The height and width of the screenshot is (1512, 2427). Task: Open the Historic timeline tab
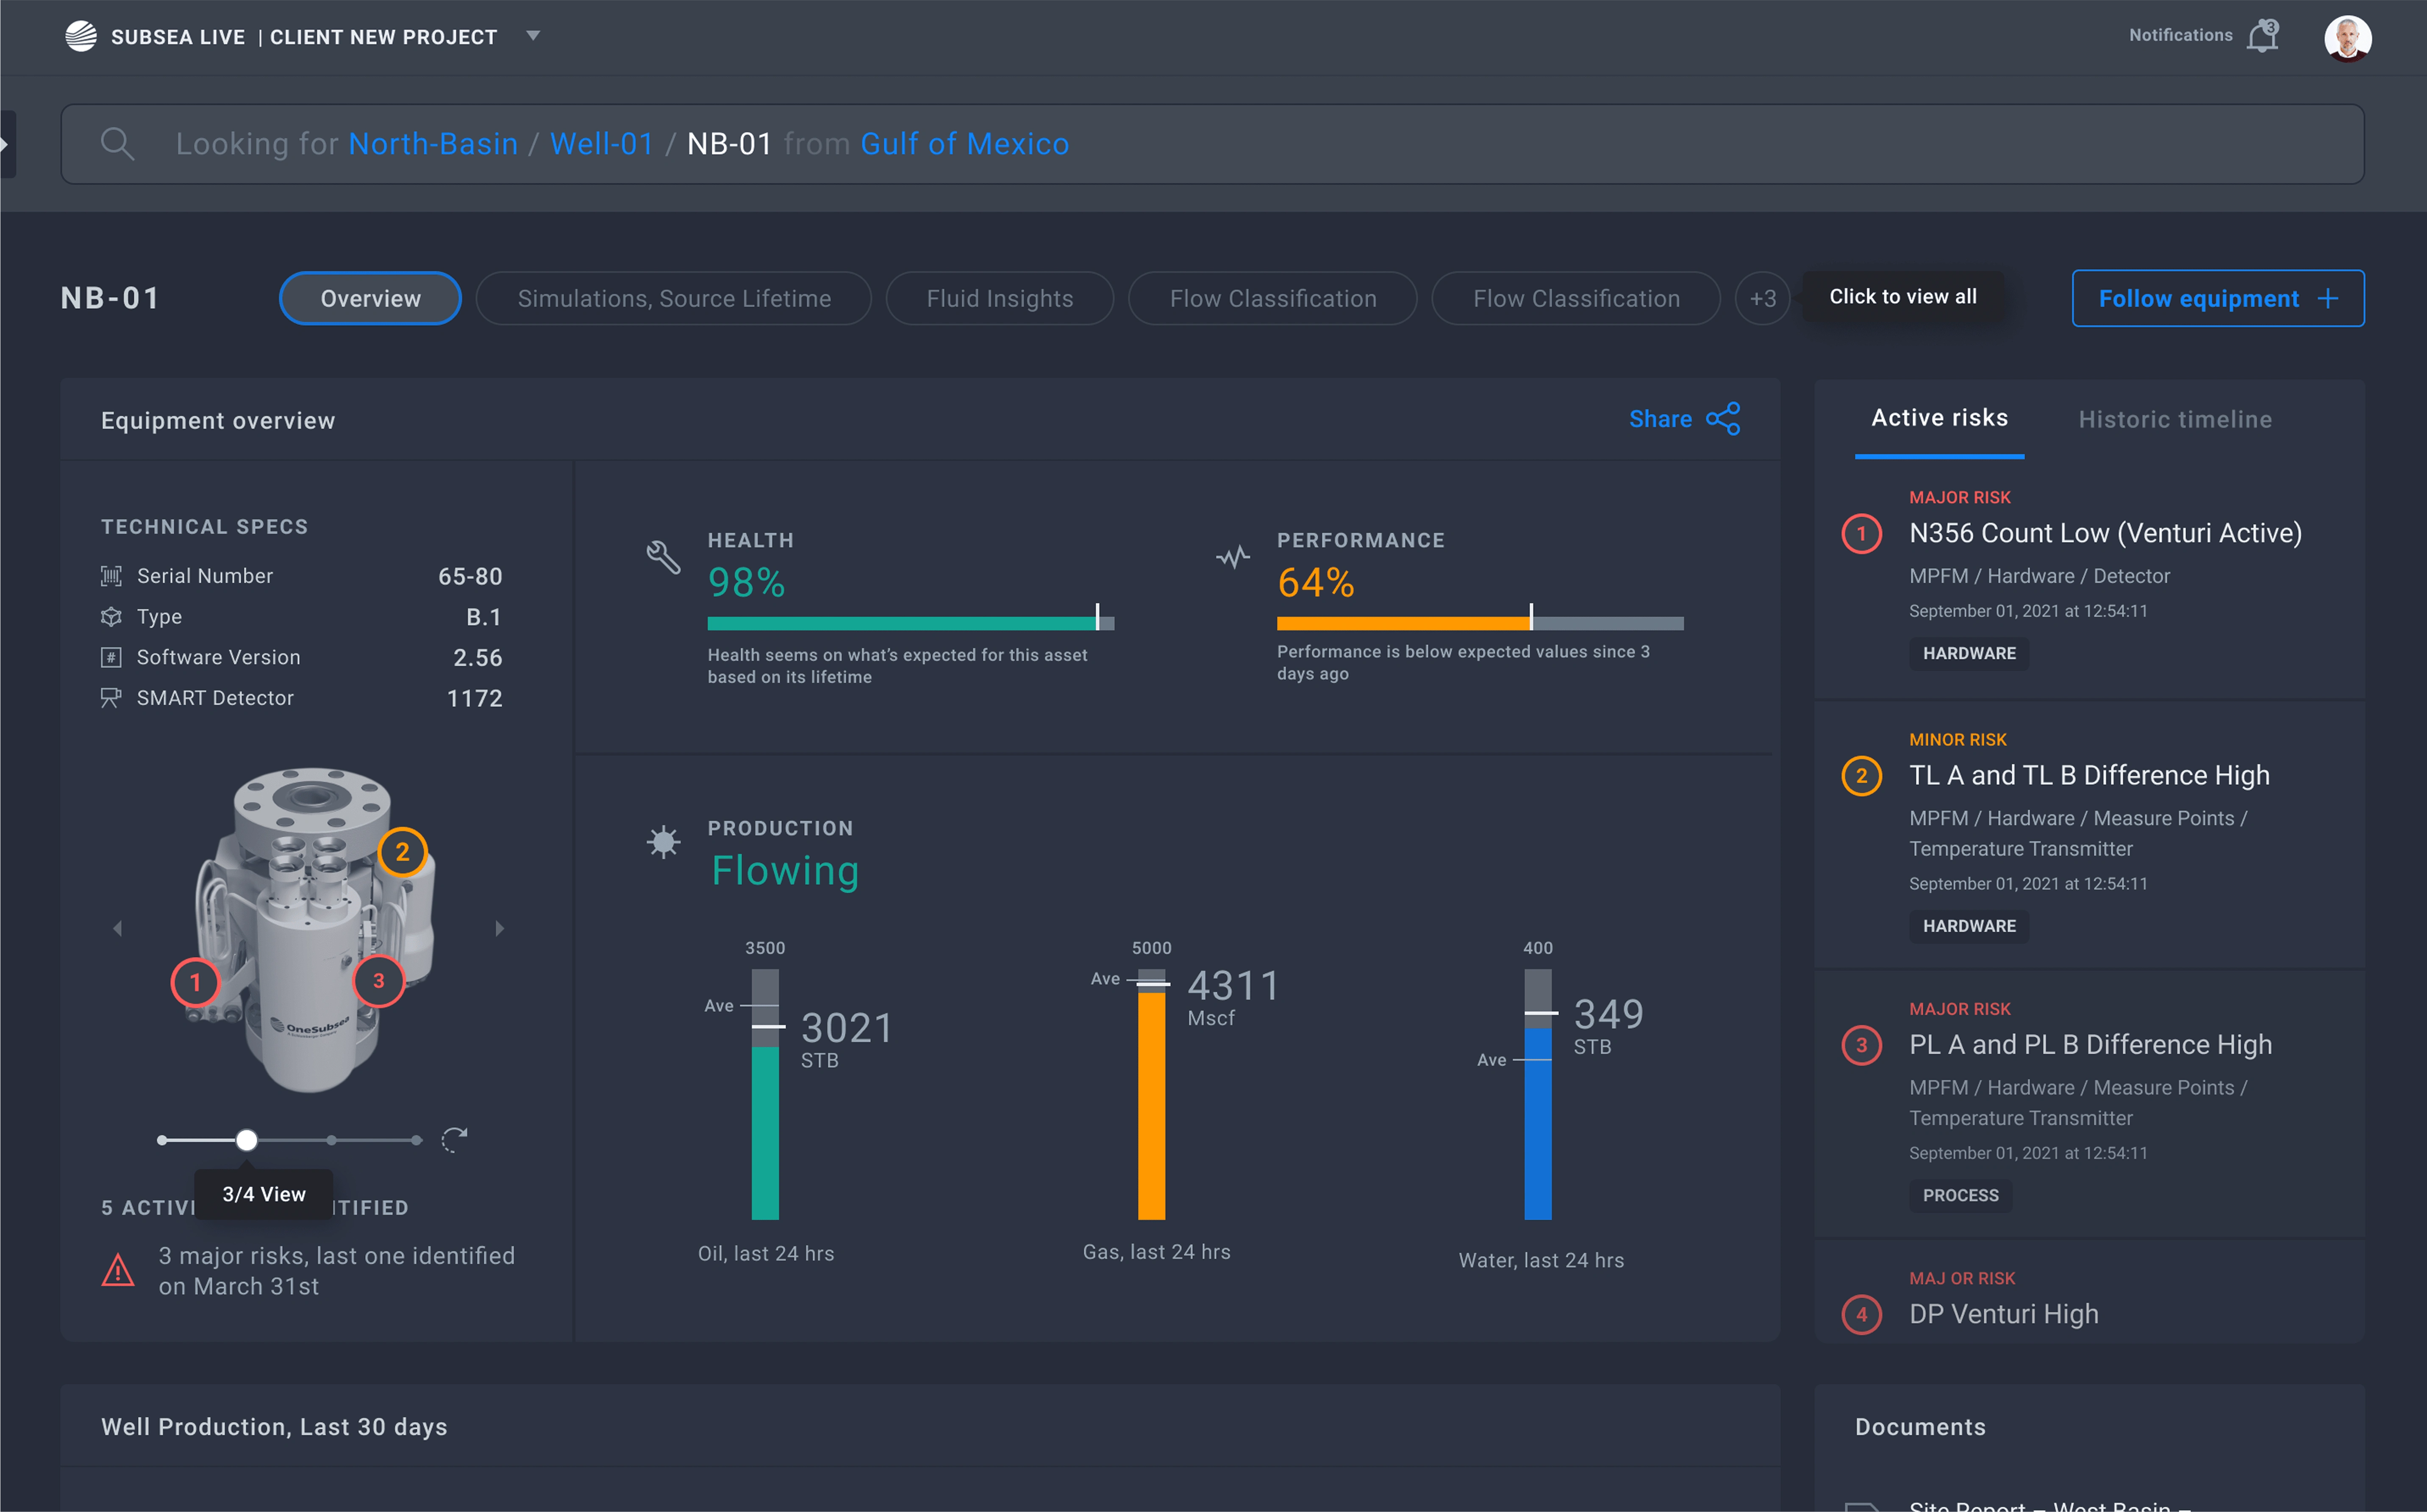(2175, 419)
